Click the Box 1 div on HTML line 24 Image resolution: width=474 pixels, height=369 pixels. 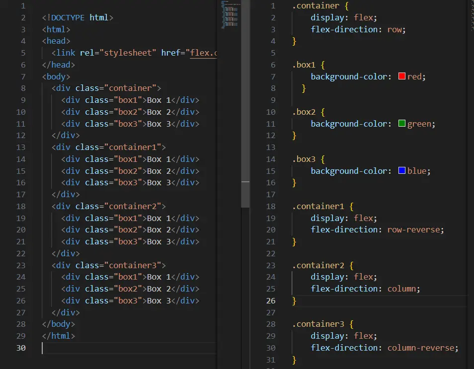(130, 277)
